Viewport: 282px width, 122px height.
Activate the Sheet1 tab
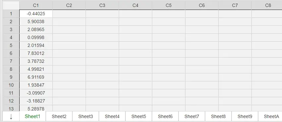(33, 116)
